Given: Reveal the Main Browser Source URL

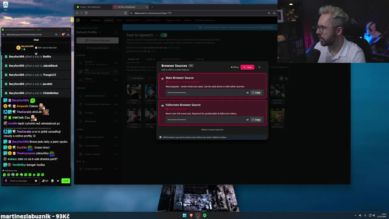Looking at the screenshot, I should click(247, 93).
